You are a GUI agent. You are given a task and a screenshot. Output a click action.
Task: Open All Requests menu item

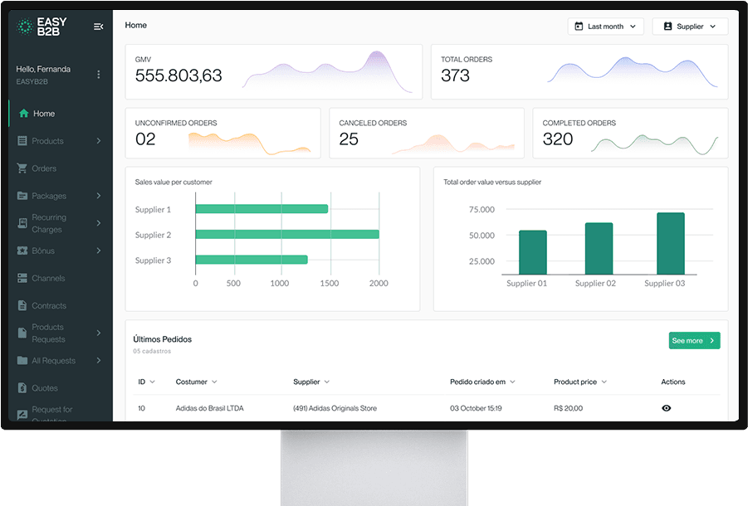(x=53, y=361)
